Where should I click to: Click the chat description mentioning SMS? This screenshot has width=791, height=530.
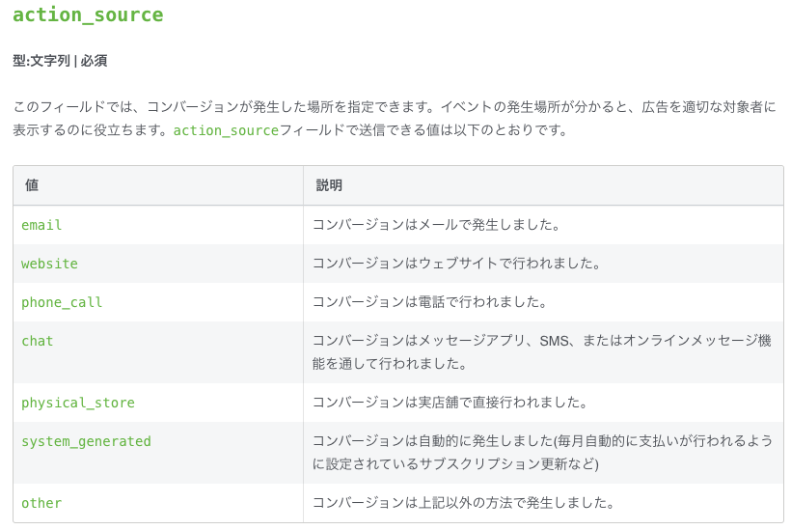[542, 352]
